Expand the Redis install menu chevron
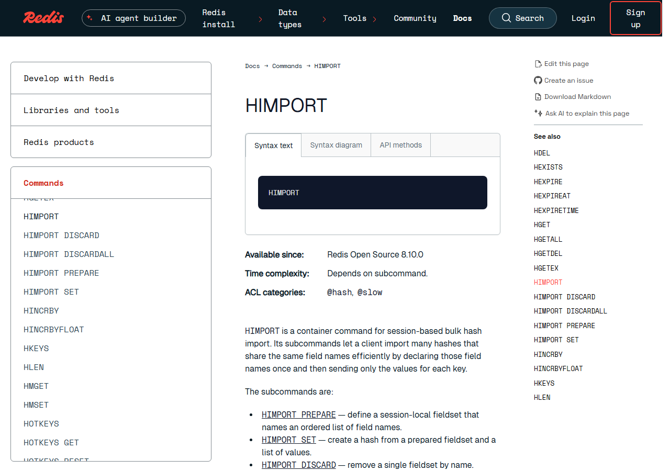 [x=261, y=19]
